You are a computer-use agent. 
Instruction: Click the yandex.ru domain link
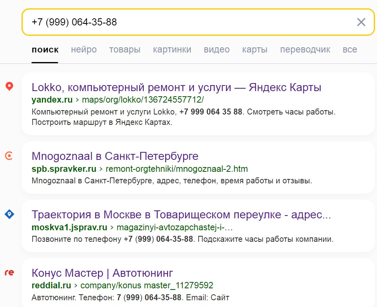coord(52,99)
